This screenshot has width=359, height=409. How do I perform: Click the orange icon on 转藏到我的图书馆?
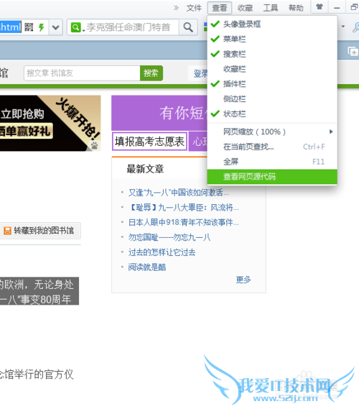click(x=8, y=231)
